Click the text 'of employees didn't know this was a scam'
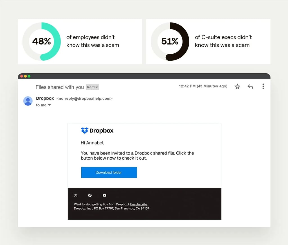The image size is (288, 245). [x=93, y=41]
